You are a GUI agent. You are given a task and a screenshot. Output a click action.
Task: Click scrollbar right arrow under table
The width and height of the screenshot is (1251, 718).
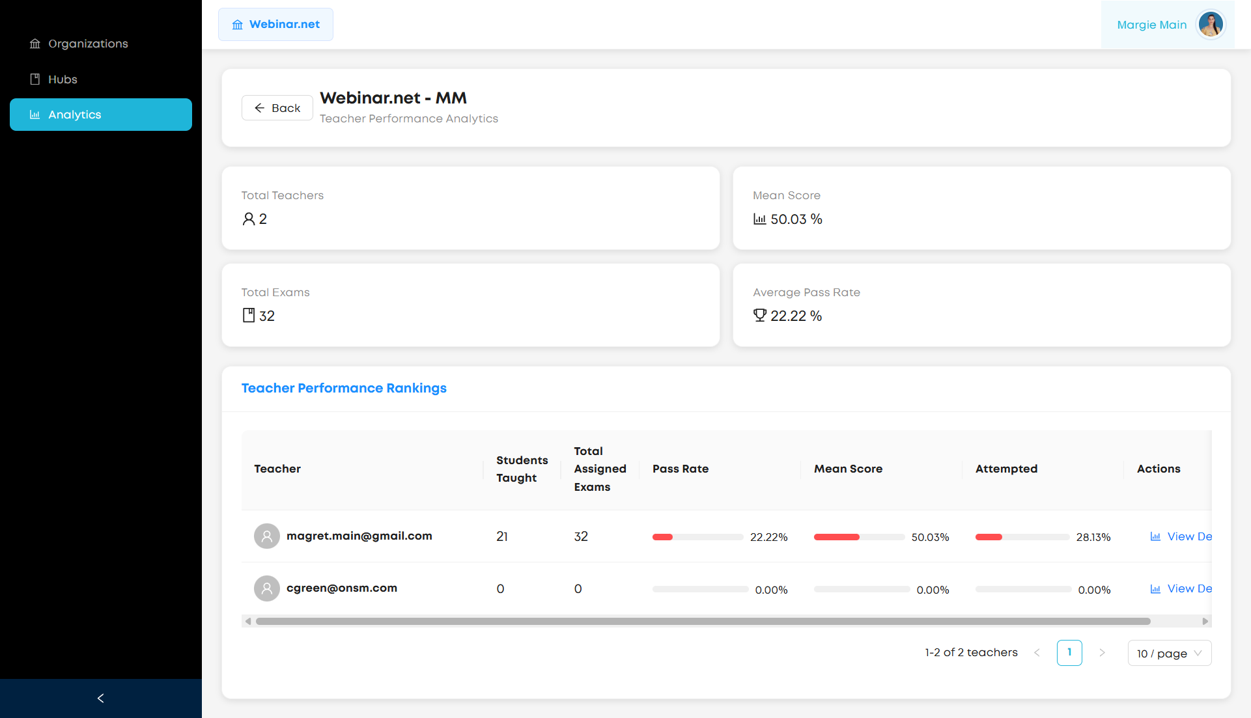click(x=1205, y=622)
